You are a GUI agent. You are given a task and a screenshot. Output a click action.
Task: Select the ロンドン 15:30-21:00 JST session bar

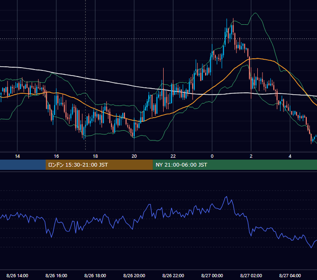[x=99, y=165]
